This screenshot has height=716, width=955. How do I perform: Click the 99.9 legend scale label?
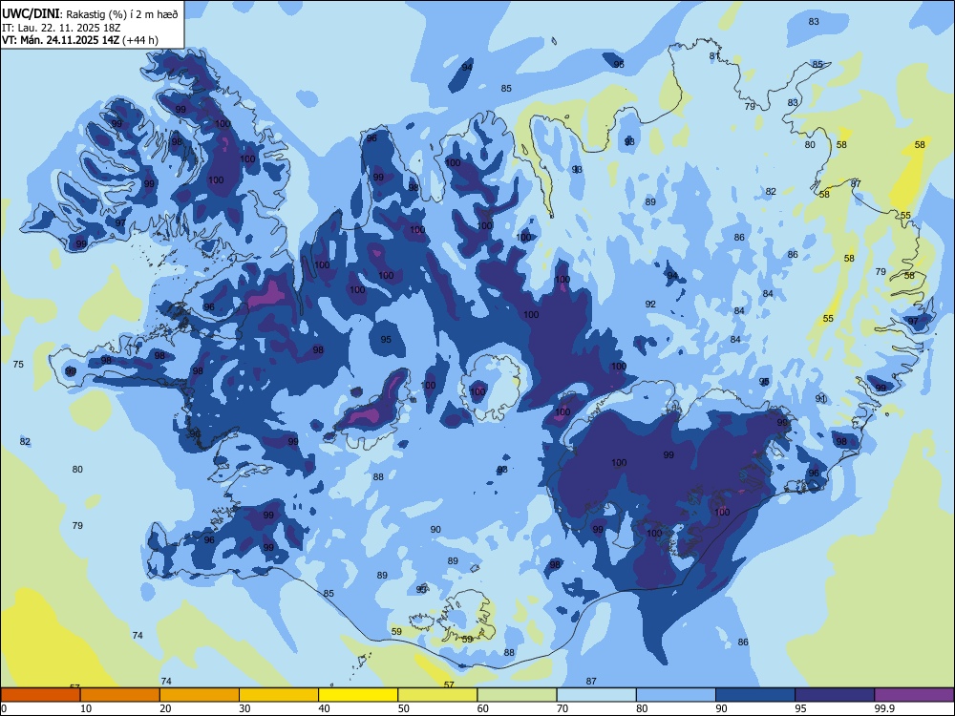tap(884, 708)
